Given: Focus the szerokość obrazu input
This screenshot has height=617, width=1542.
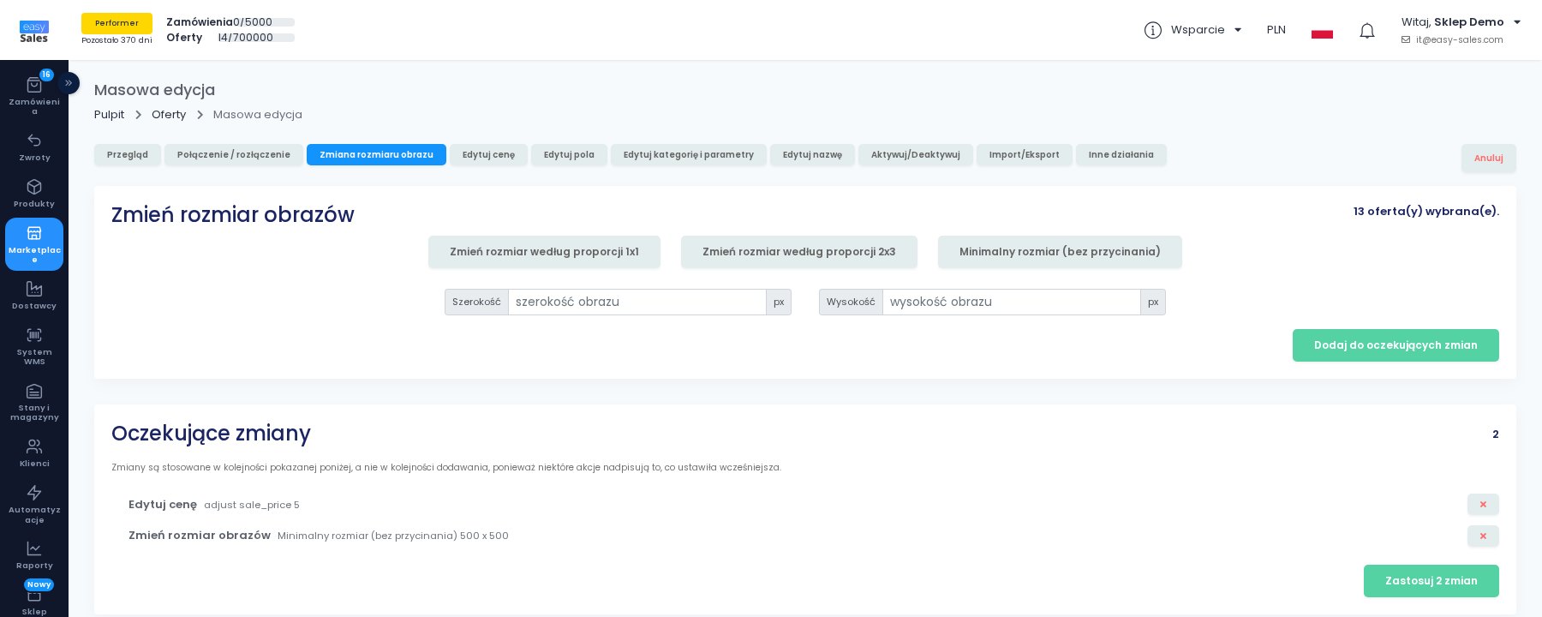Looking at the screenshot, I should [637, 302].
